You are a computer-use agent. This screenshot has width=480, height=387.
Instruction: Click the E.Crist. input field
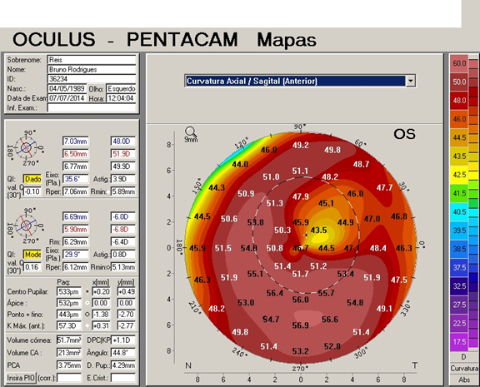[123, 378]
